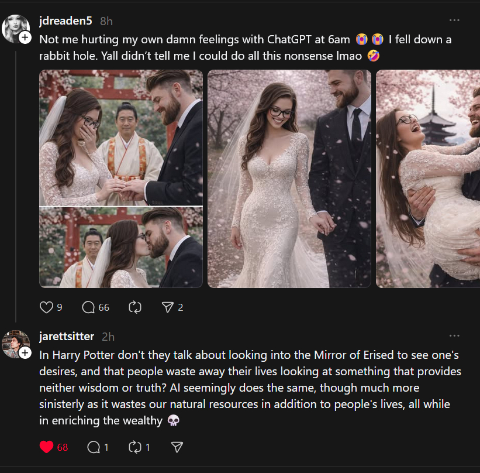Repost jarettsitter's Mirror of Erised reply
The height and width of the screenshot is (473, 480).
135,447
